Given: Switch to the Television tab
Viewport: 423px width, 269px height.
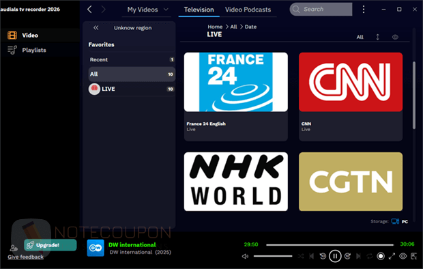Looking at the screenshot, I should click(x=199, y=10).
